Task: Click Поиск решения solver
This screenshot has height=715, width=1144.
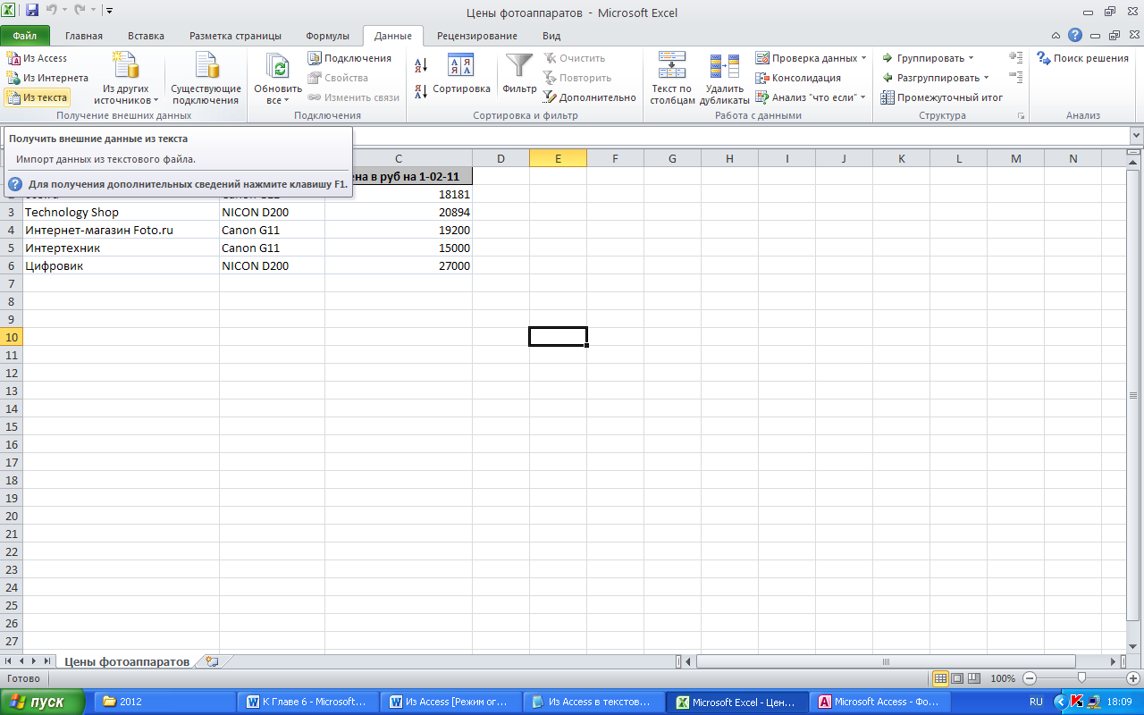Action: (x=1082, y=58)
